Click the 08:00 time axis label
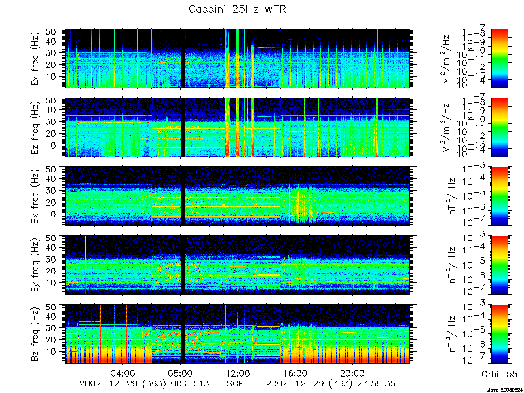The height and width of the screenshot is (393, 524). (x=181, y=373)
